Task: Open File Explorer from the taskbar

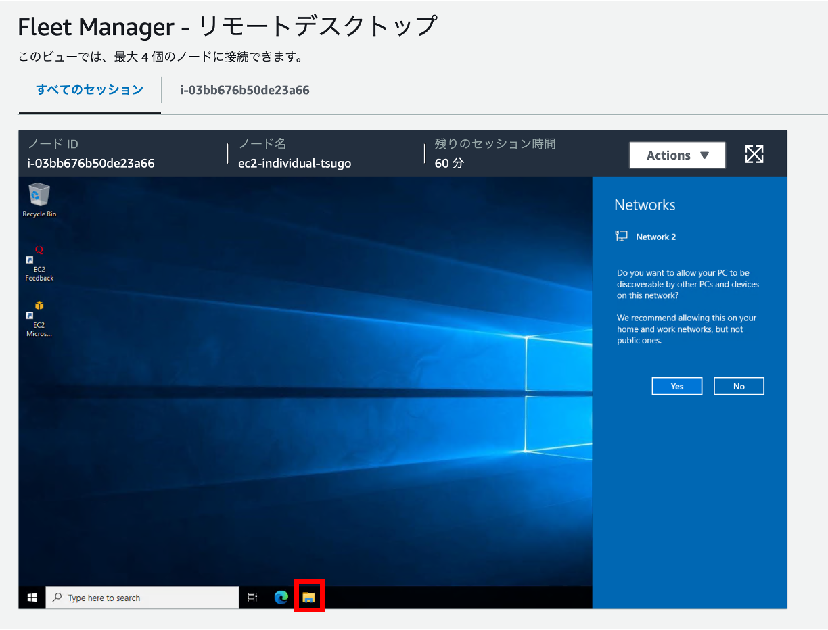Action: click(x=309, y=598)
